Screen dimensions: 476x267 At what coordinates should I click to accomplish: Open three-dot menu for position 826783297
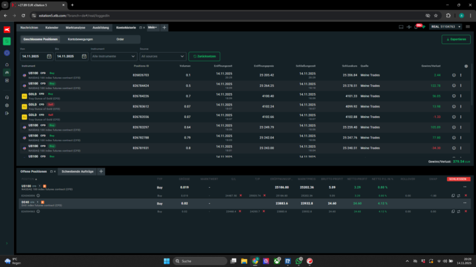point(461,127)
